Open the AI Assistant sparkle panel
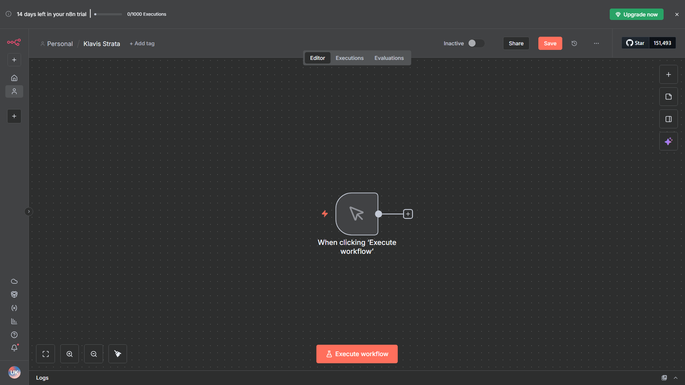The image size is (685, 385). point(669,141)
